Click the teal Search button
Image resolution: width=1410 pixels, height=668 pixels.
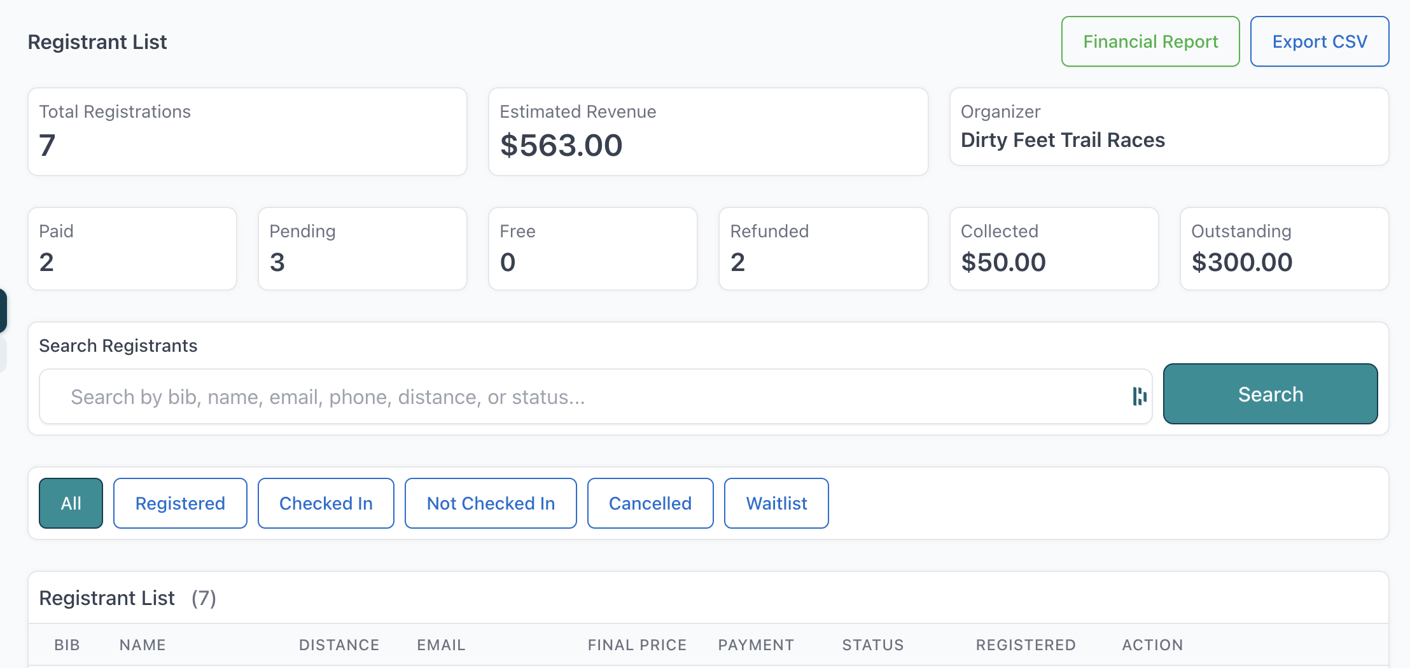[1270, 394]
